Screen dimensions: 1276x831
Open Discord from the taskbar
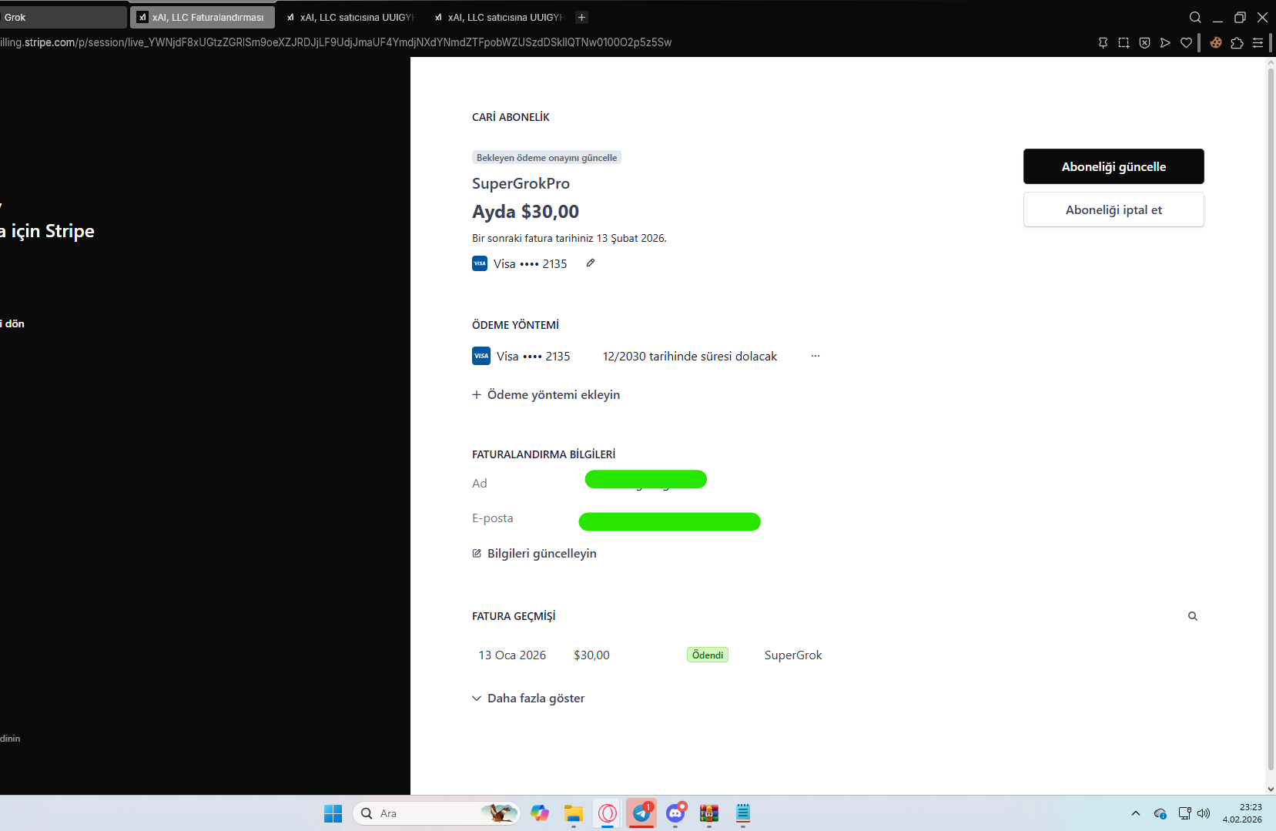[x=675, y=813]
